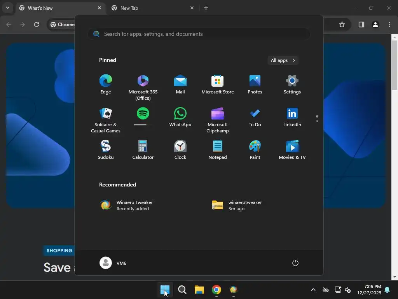This screenshot has height=299, width=398.
Task: Click the Start button on taskbar
Action: [x=165, y=290]
